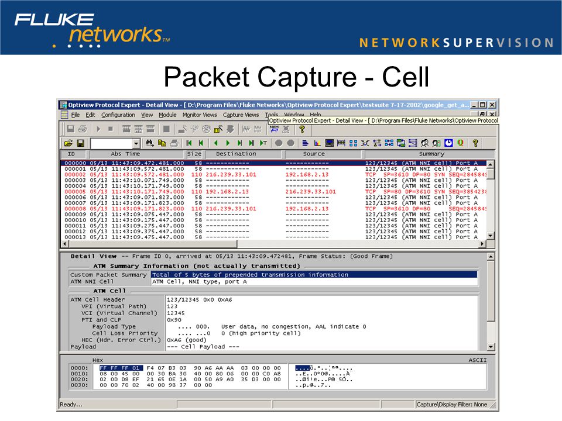Click the Size column header
Screen dimensions: 562x421
(194, 154)
